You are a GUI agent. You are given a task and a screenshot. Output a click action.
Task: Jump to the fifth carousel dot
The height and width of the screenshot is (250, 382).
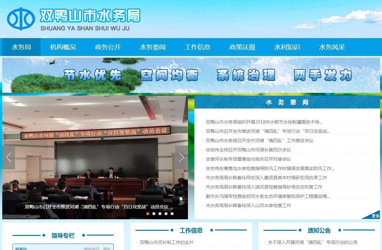172,214
